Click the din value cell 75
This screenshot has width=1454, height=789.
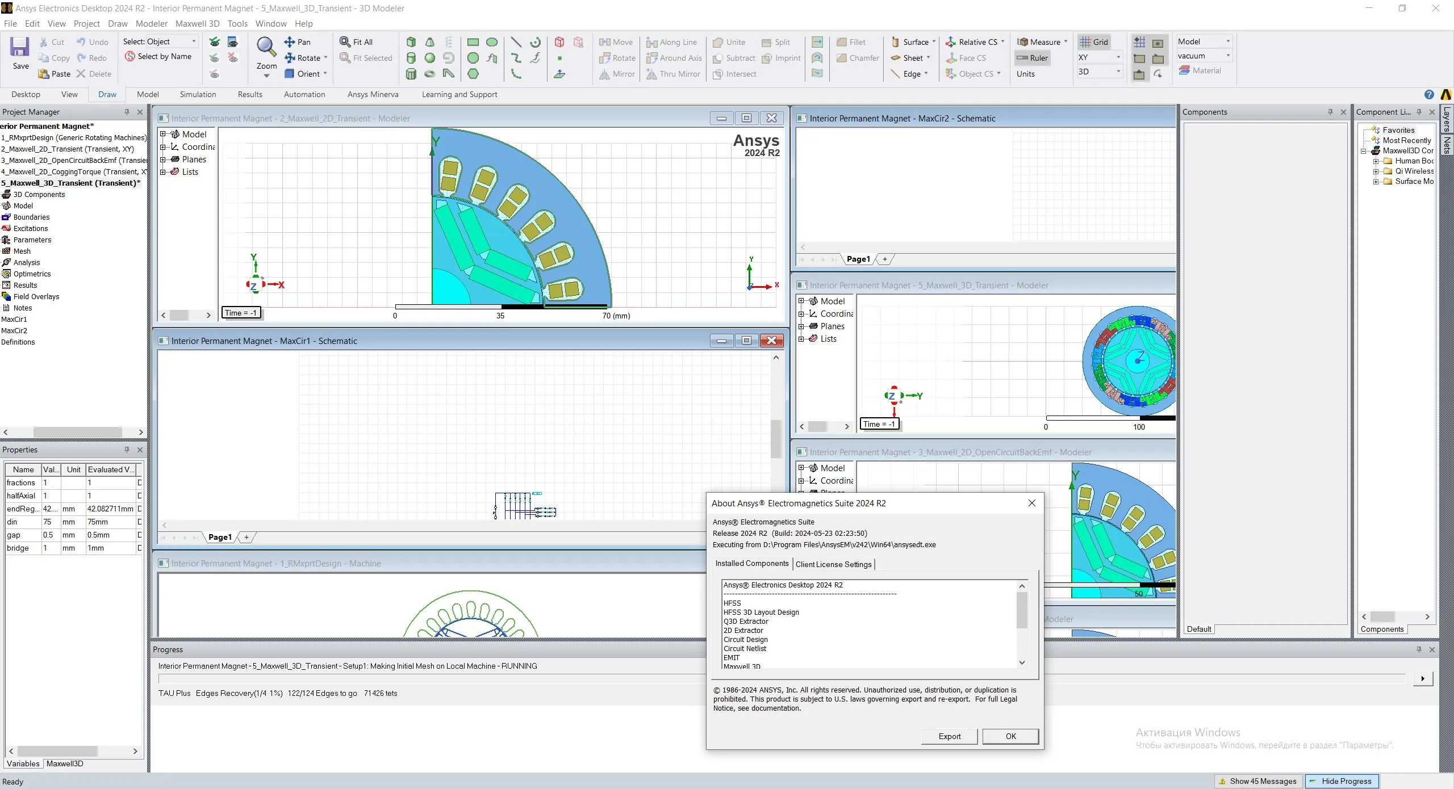50,522
